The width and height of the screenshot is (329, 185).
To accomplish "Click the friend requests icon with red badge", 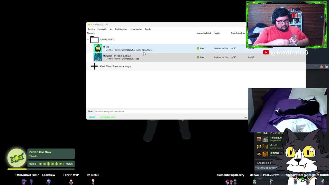I will 322,67.
